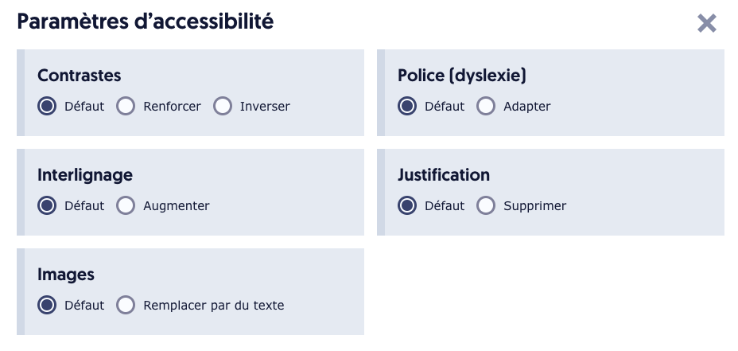Click the Police (dyslexie) section heading
This screenshot has width=738, height=351.
pyautogui.click(x=462, y=76)
